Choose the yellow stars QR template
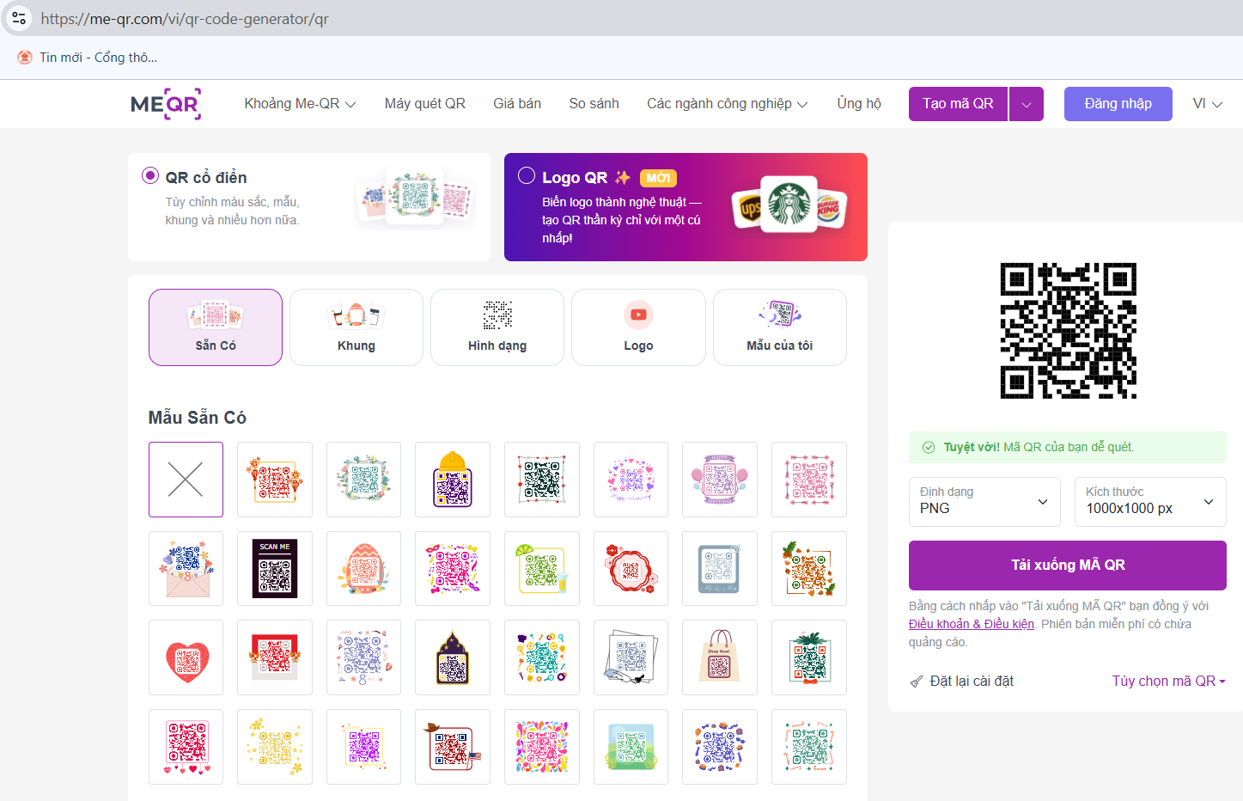 (275, 747)
